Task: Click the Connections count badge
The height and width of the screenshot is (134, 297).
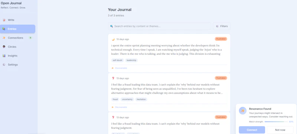Action: coord(30,38)
